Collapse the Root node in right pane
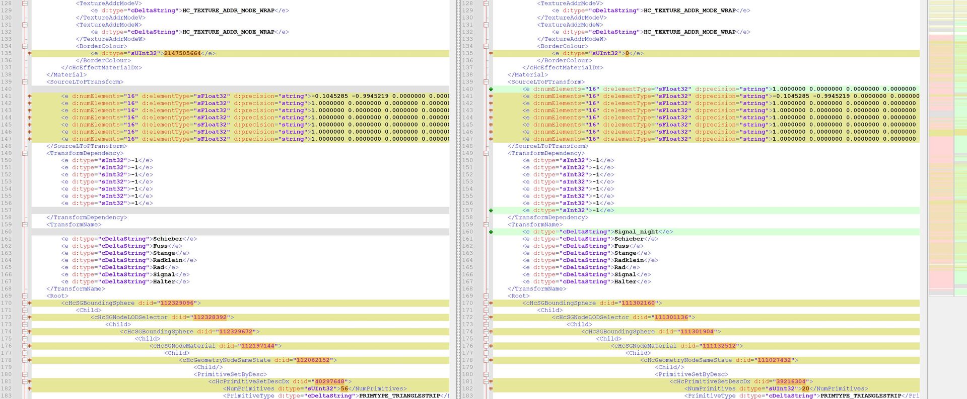 (x=486, y=296)
